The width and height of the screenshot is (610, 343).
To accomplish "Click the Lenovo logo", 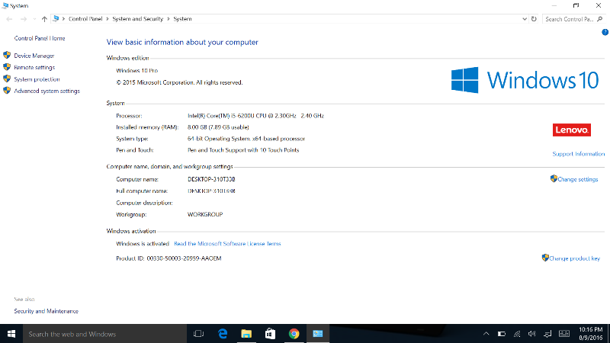I will [571, 130].
